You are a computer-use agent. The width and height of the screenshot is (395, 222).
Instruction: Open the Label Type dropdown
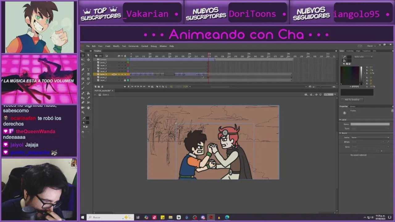(370, 129)
